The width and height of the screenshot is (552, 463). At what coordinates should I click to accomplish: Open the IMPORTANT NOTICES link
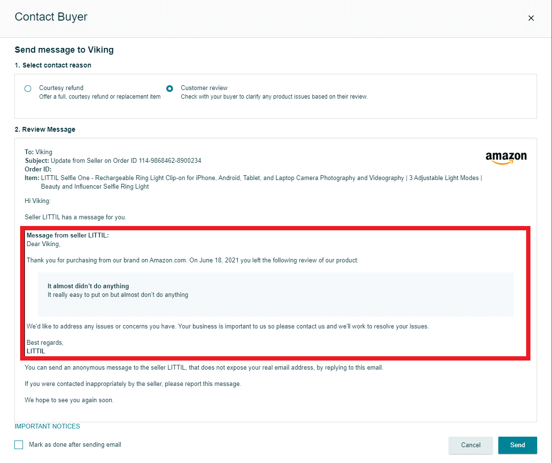[47, 427]
